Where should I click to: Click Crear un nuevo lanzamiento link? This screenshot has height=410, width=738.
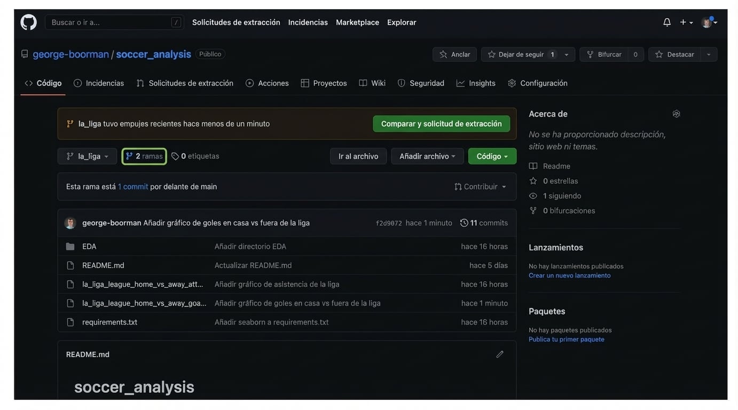(x=569, y=275)
